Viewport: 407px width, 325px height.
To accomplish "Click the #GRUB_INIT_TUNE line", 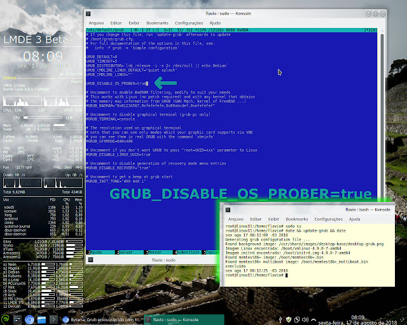I will (x=116, y=182).
